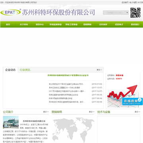Open the green headline news article

pos(68,75)
